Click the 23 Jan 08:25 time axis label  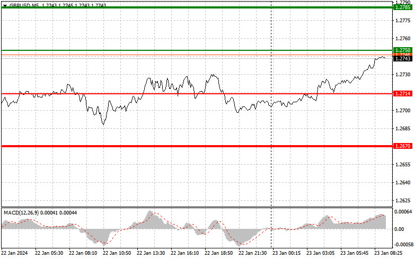[389, 253]
